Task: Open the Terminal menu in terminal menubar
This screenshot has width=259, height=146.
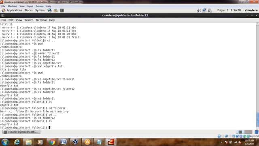Action: pyautogui.click(x=41, y=20)
